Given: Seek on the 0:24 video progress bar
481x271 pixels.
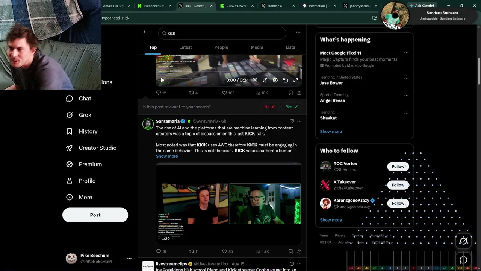Looking at the screenshot, I should 229,72.
